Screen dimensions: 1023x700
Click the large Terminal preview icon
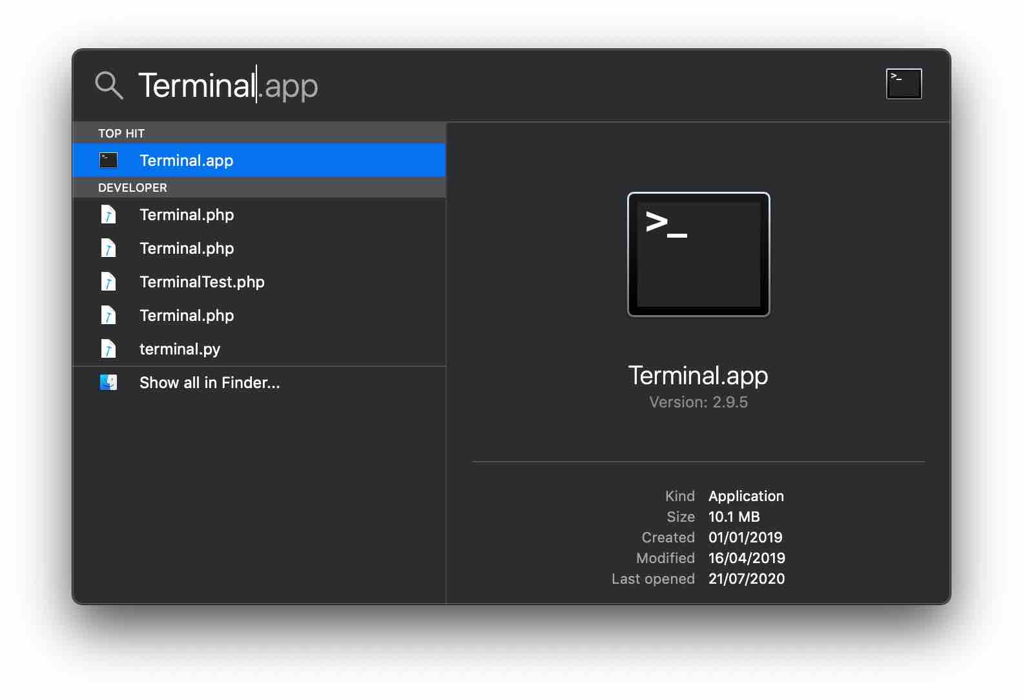pyautogui.click(x=698, y=254)
